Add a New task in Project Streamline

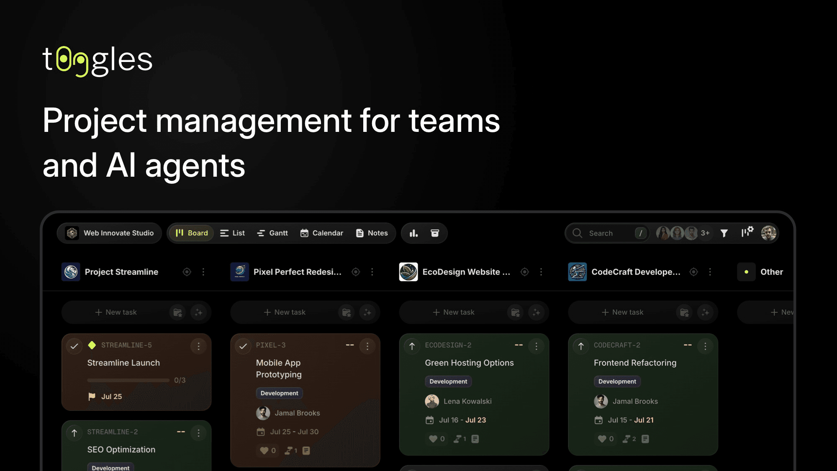(116, 312)
